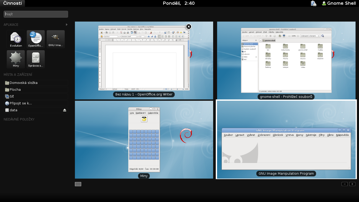
Task: Add a workspace with the plus button
Action: click(x=352, y=184)
